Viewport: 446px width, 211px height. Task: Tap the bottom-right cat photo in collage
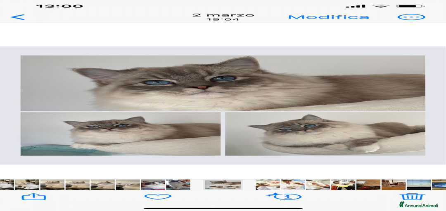(x=325, y=134)
